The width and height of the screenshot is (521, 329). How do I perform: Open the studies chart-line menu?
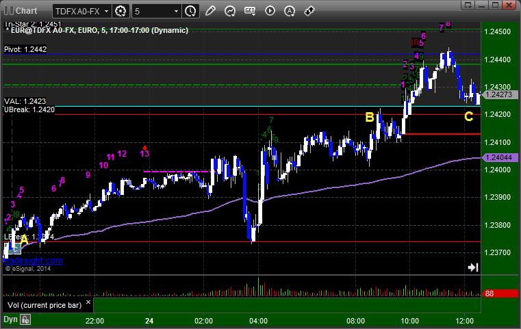[x=230, y=11]
